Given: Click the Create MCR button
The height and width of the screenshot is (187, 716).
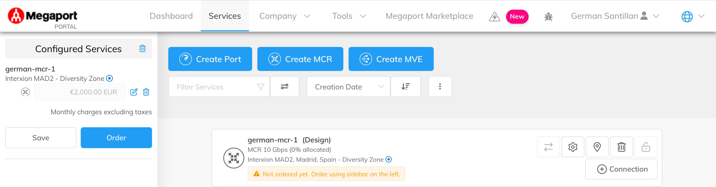Looking at the screenshot, I should pos(300,59).
